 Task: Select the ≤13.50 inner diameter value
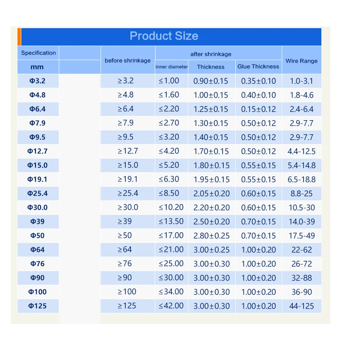point(172,221)
